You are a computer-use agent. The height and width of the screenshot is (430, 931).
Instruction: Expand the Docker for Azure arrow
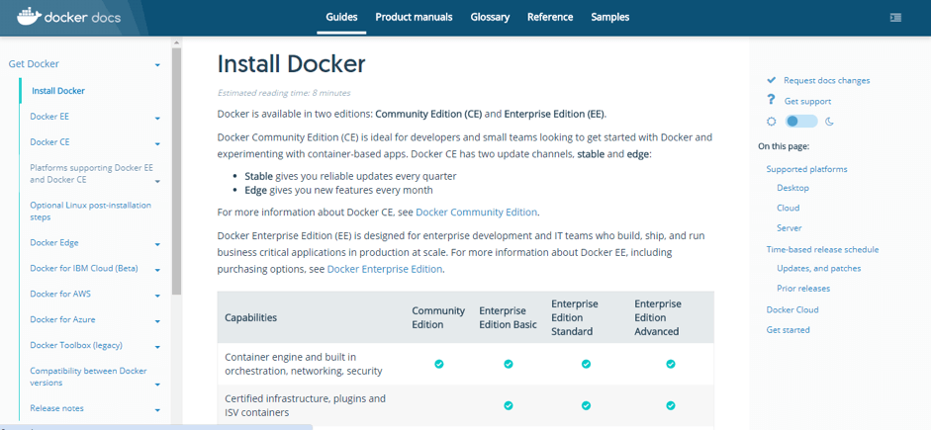[157, 321]
